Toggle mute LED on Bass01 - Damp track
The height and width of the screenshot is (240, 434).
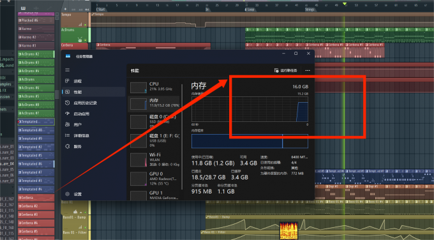point(86,227)
